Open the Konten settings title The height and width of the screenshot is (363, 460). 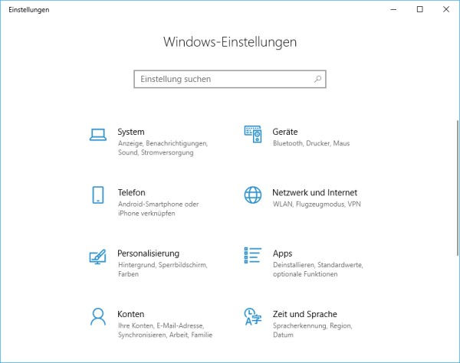click(x=131, y=314)
